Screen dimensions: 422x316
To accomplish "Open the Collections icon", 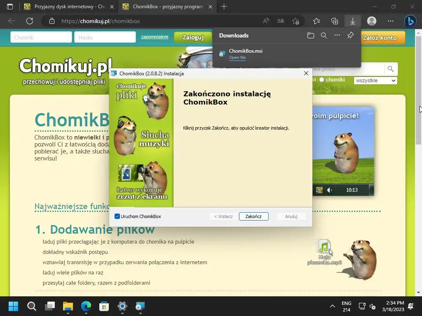I will coord(335,21).
